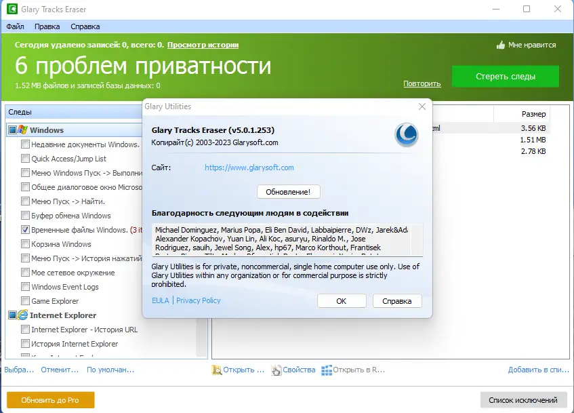Viewport: 574px width, 413px height.
Task: Open the Файл menu
Action: pyautogui.click(x=15, y=26)
